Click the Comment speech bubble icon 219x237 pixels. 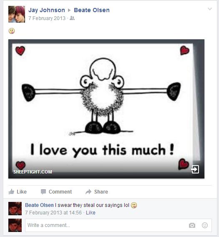pyautogui.click(x=43, y=192)
